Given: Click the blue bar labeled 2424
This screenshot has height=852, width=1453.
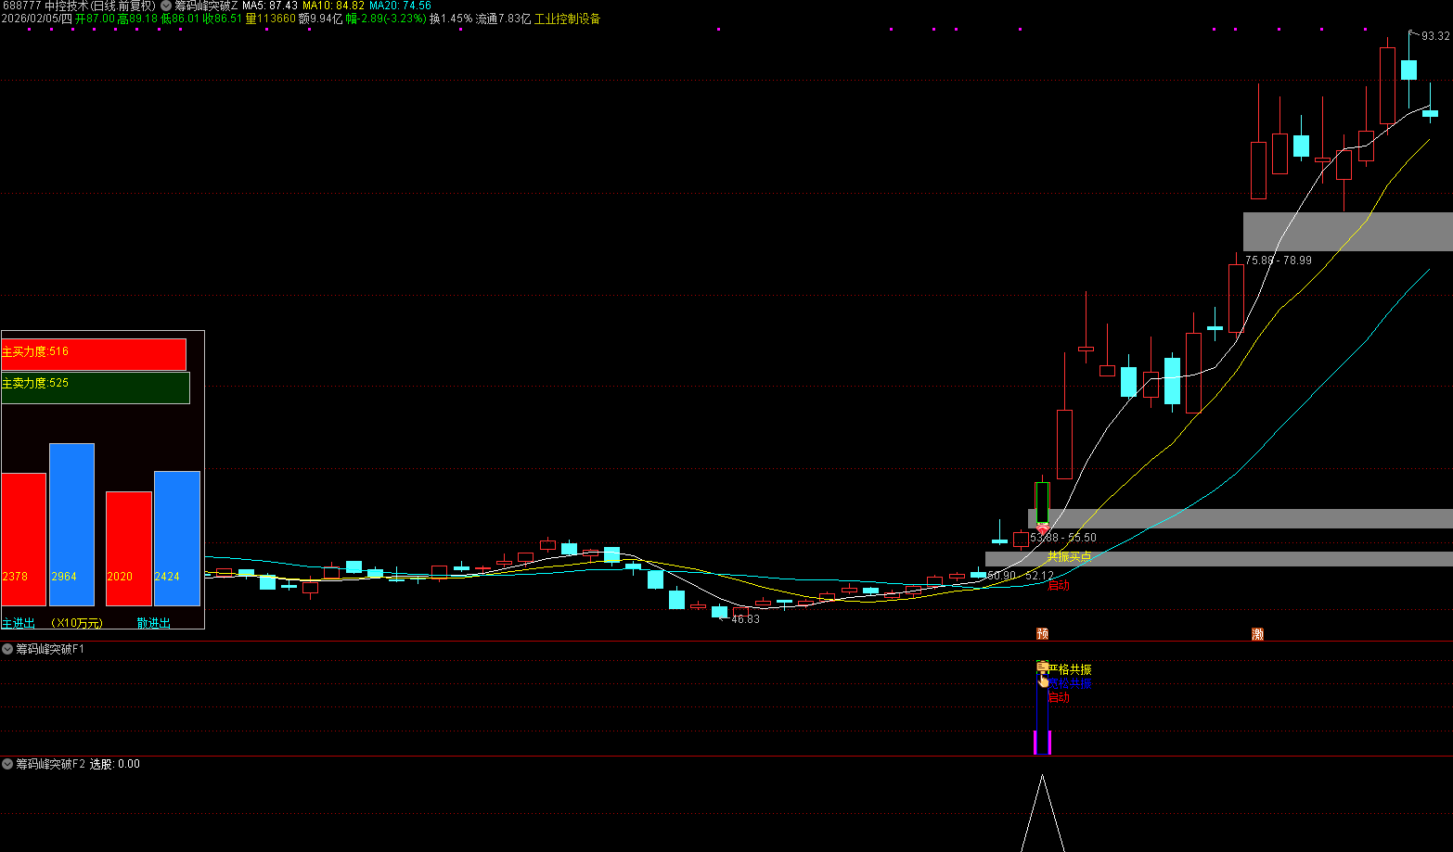Looking at the screenshot, I should [x=177, y=539].
